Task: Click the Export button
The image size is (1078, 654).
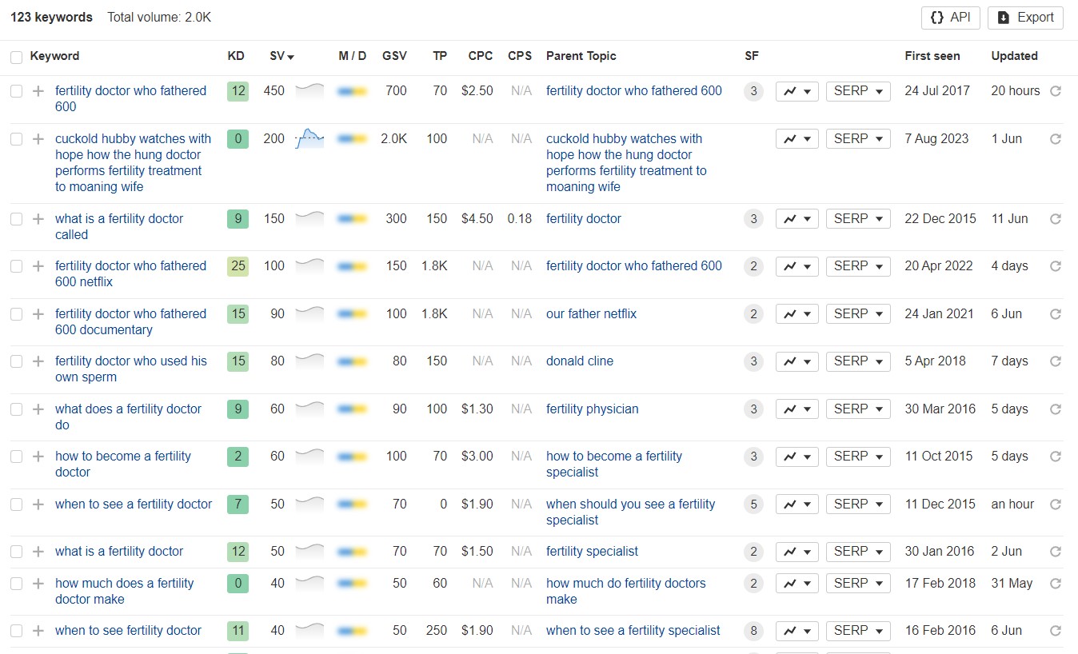Action: [x=1025, y=18]
